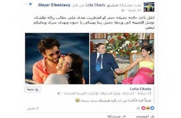The height and width of the screenshot is (118, 181).
Task: Click the blue like reaction icon
Action: point(152,108)
